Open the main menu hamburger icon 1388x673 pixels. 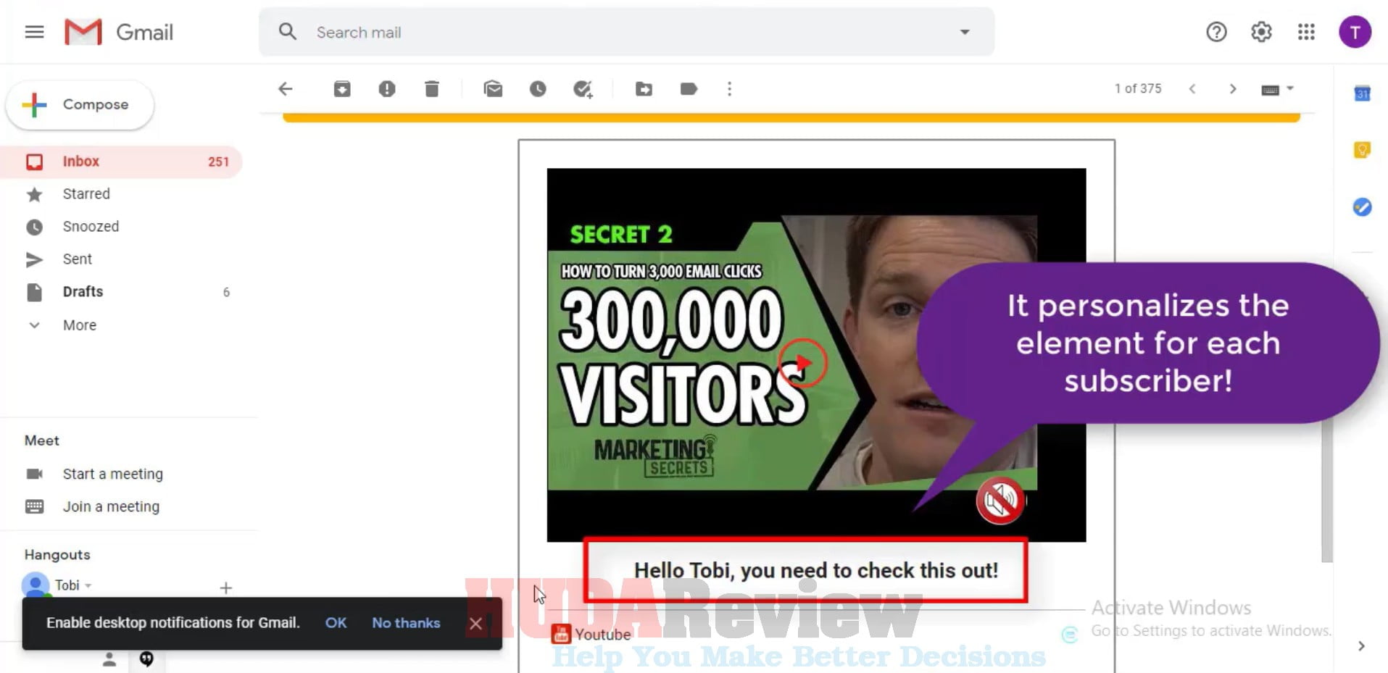pyautogui.click(x=34, y=32)
